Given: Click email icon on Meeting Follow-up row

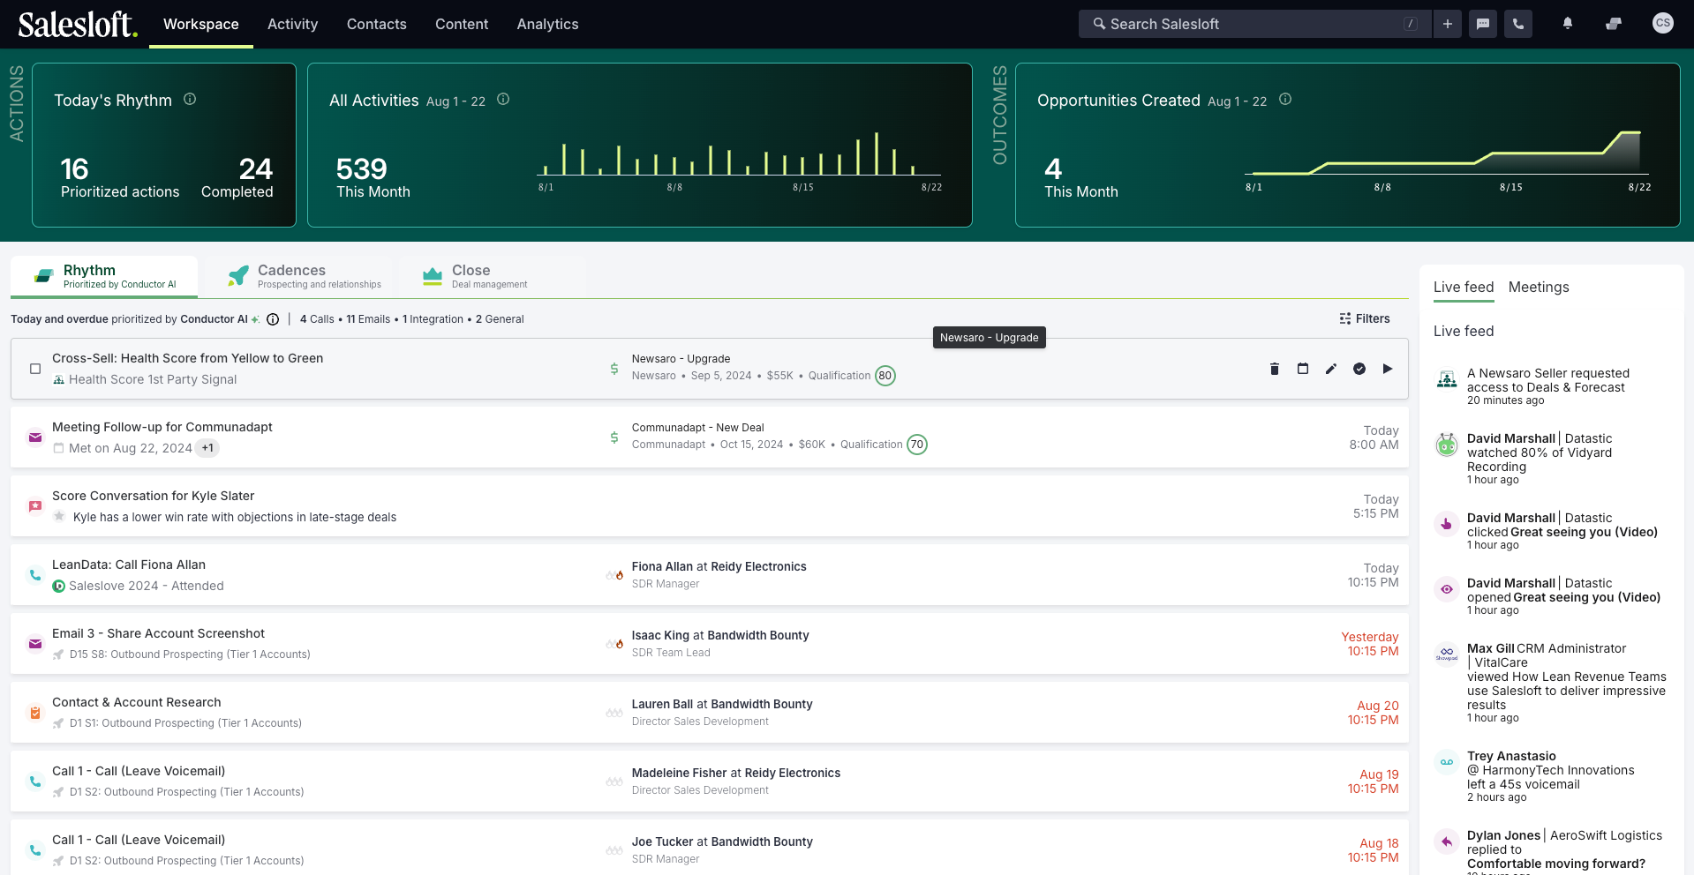Looking at the screenshot, I should click(x=35, y=437).
